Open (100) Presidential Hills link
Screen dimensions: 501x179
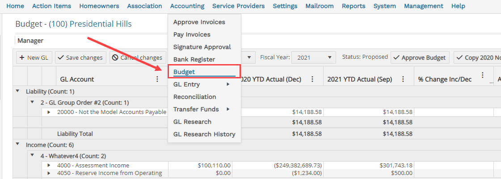tap(90, 24)
